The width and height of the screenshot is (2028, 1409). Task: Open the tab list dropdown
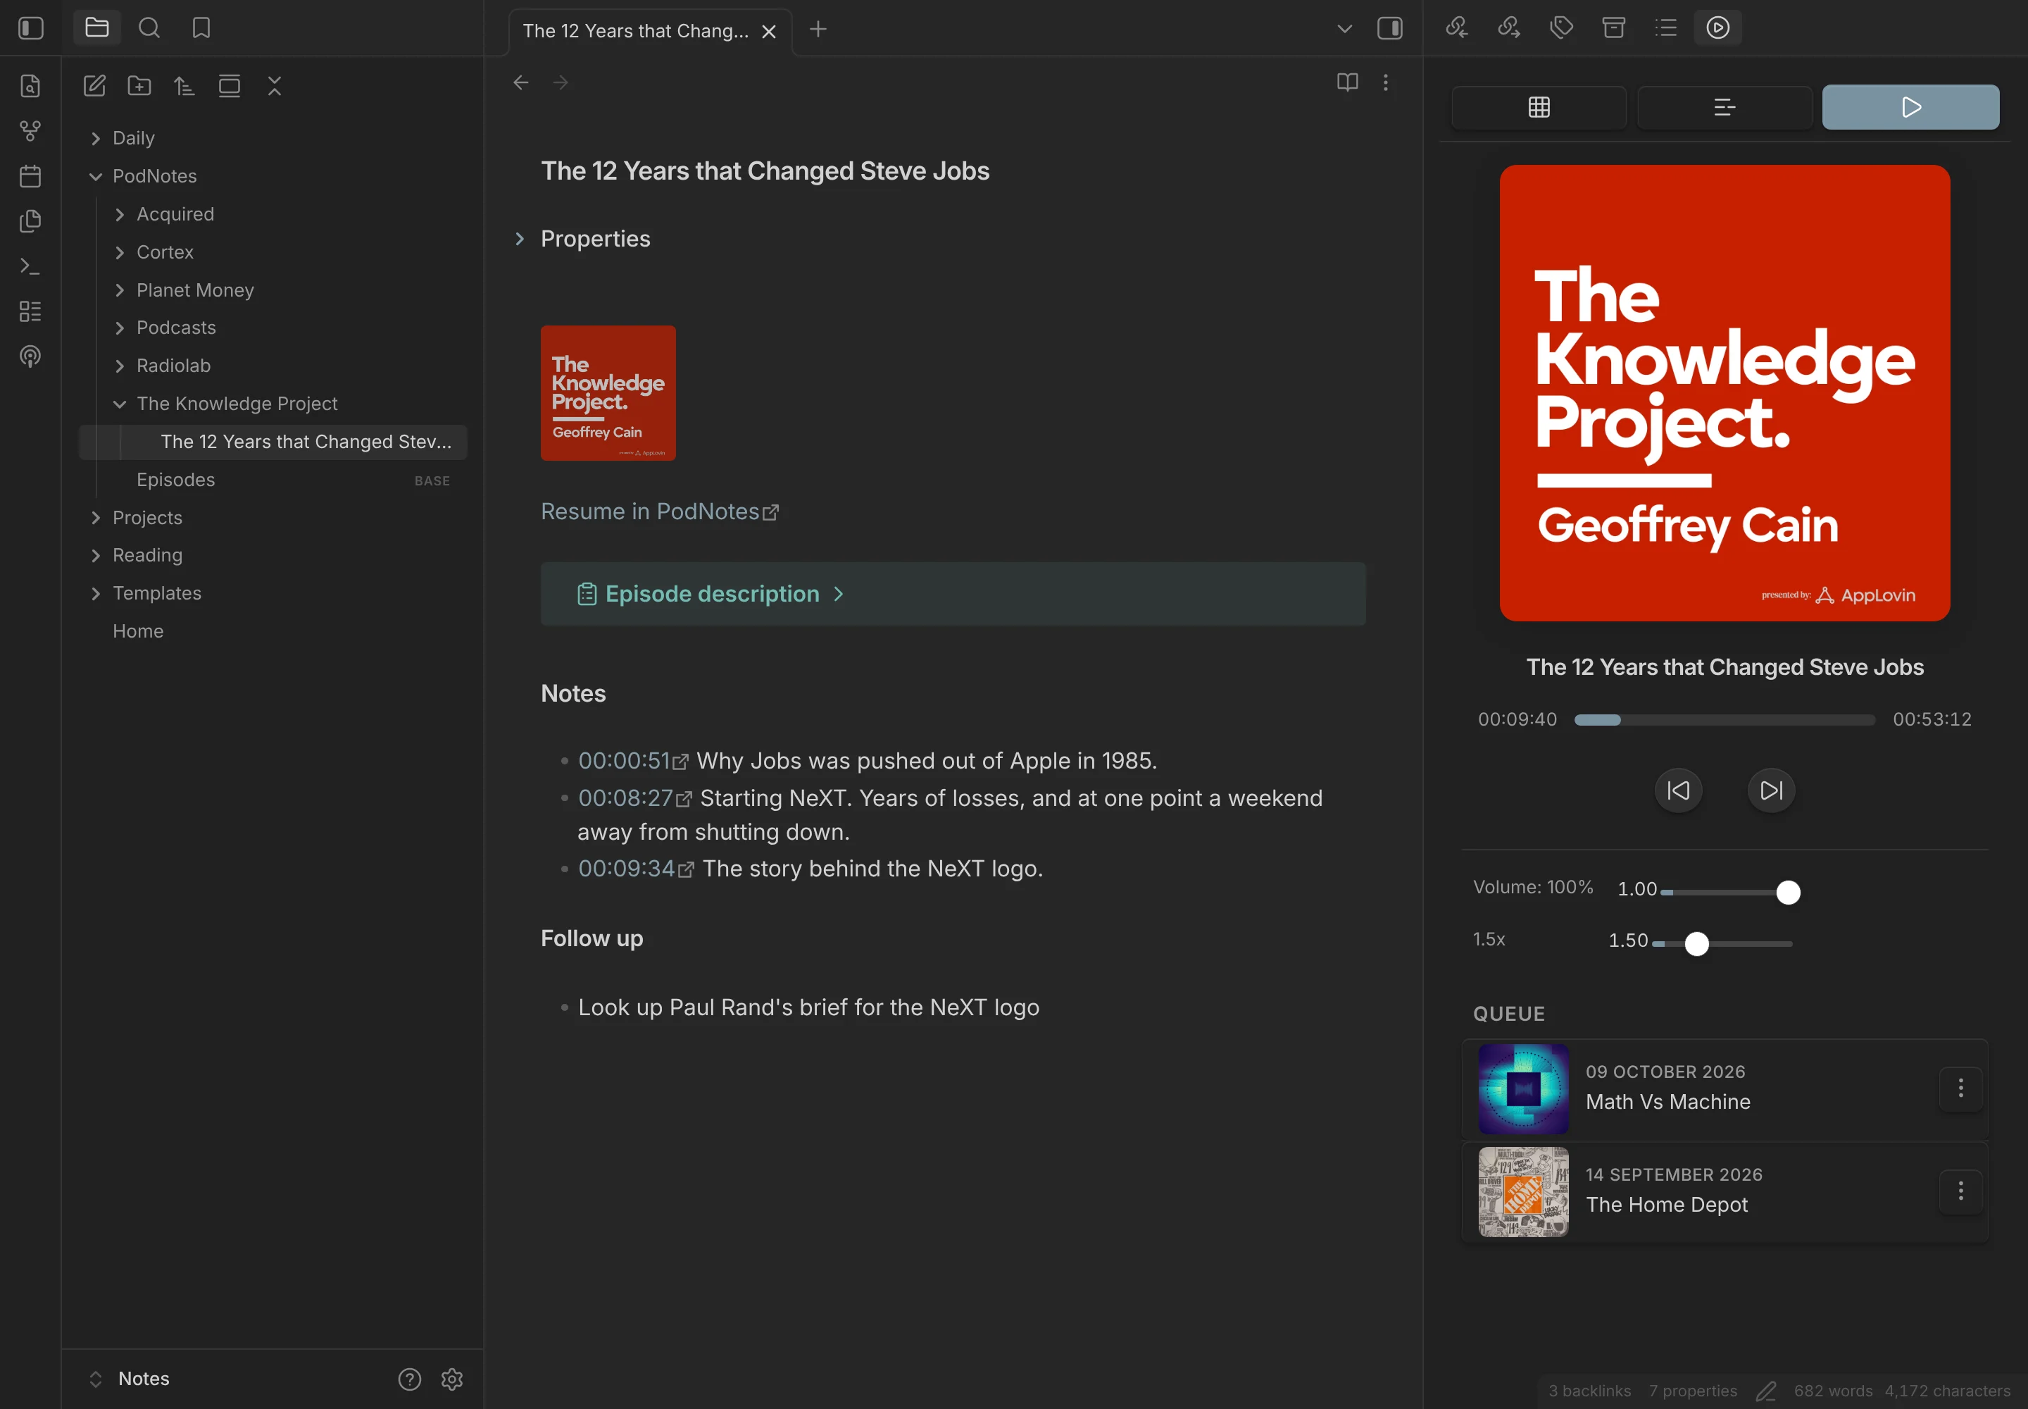[x=1344, y=29]
